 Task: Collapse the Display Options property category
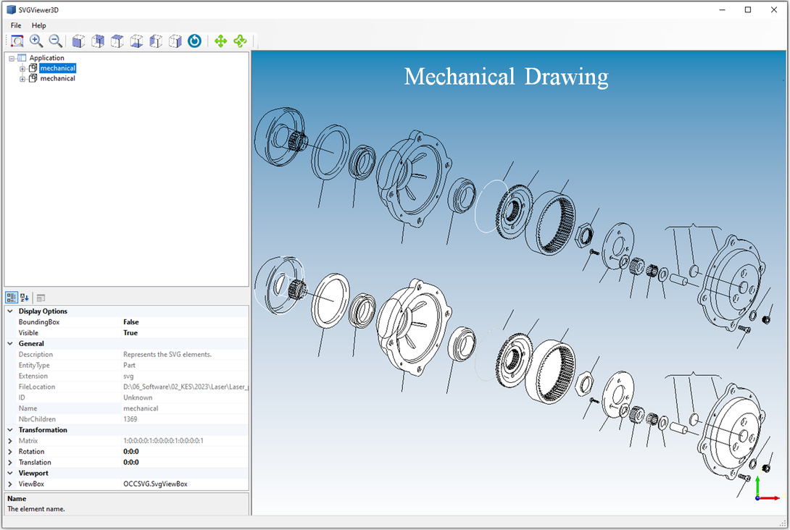(x=10, y=311)
